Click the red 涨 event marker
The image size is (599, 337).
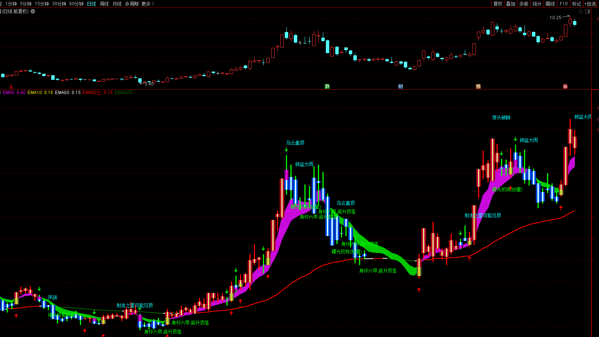pos(565,87)
